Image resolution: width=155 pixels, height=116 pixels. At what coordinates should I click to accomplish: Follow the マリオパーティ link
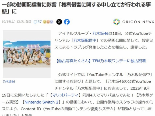point(65,95)
